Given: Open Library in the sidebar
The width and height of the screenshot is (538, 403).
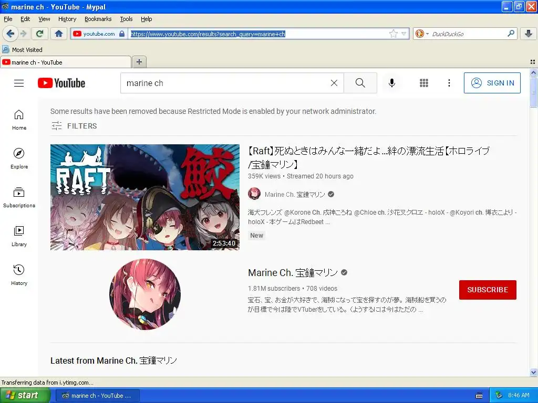Looking at the screenshot, I should coord(19,237).
